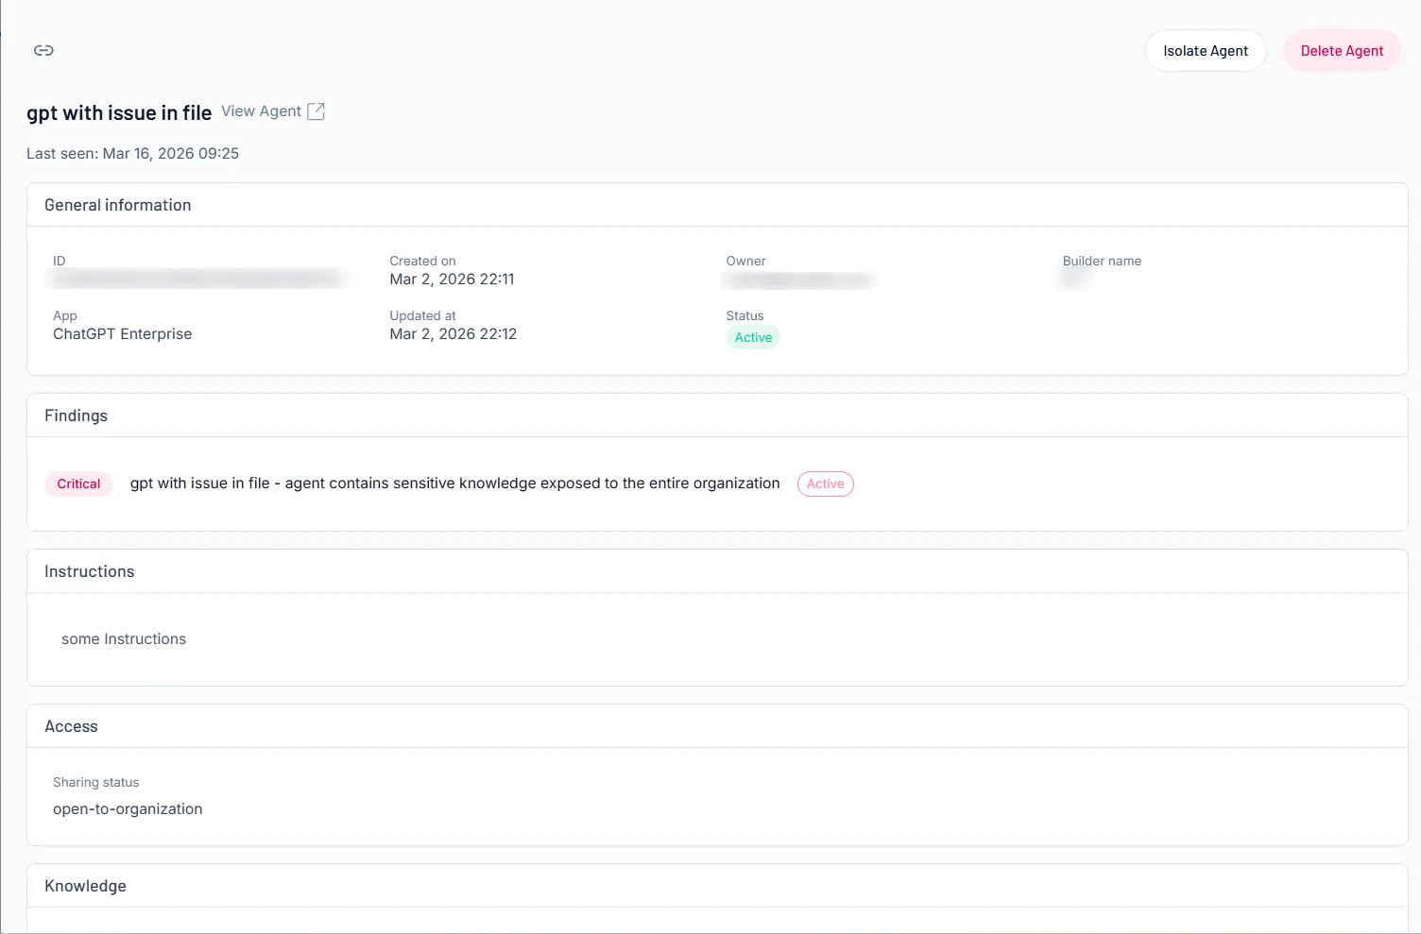1421x934 pixels.
Task: Click the App field label
Action: coord(64,315)
